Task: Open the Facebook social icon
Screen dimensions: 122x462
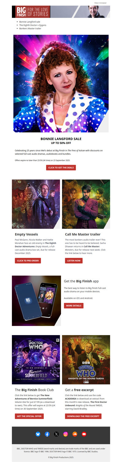Action: [x=47, y=434]
